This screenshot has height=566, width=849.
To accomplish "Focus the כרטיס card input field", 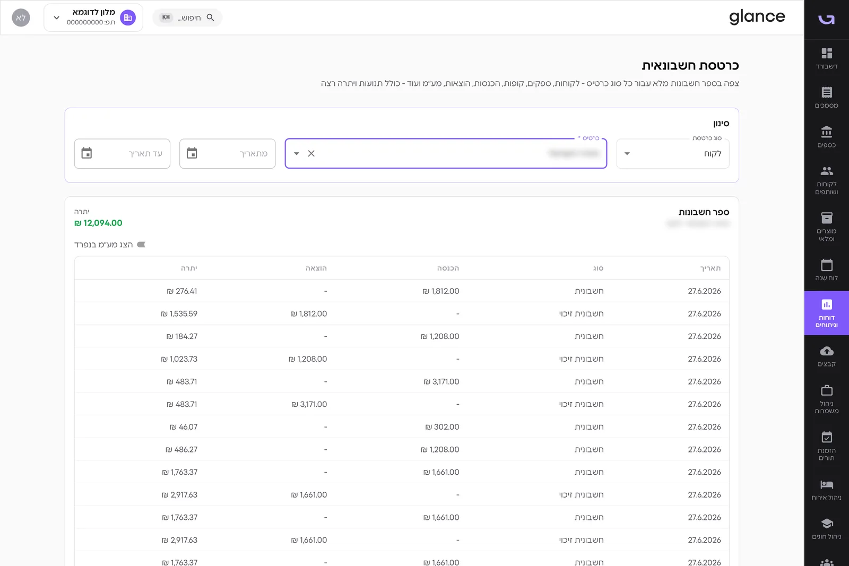I will [446, 154].
